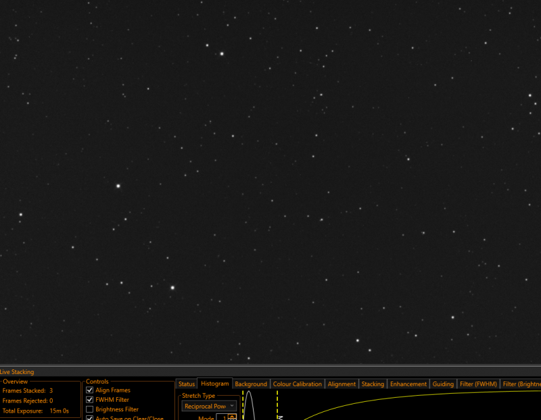The width and height of the screenshot is (541, 420).
Task: Open the Filter (FWHM) tab
Action: tap(478, 384)
